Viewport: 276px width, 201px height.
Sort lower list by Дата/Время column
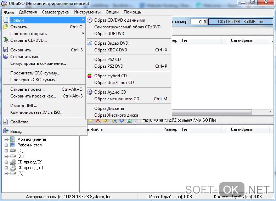248,129
